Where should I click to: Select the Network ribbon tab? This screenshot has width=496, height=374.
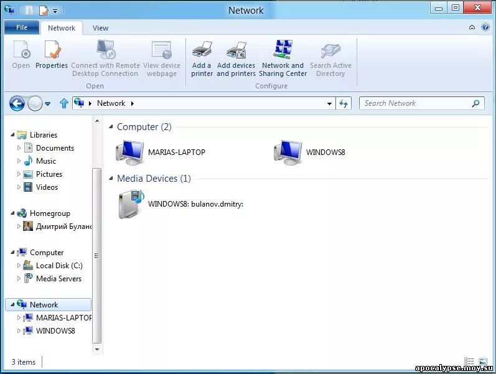click(62, 28)
